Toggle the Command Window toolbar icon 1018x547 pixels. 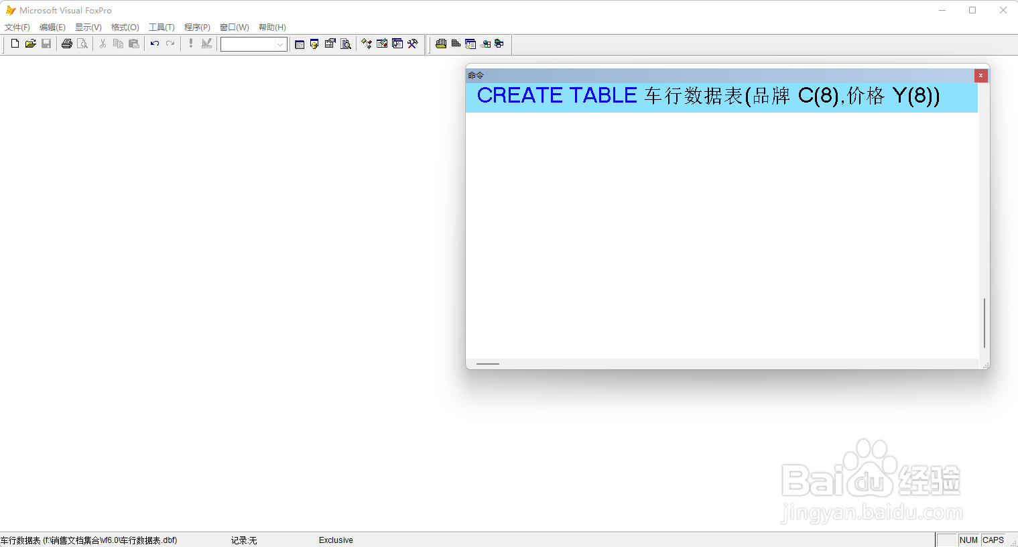(x=300, y=44)
